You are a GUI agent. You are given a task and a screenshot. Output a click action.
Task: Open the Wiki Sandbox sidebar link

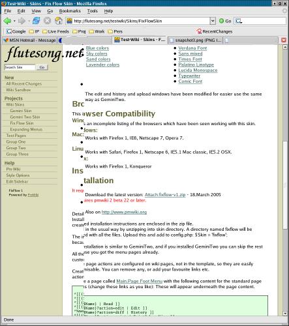coord(18,90)
